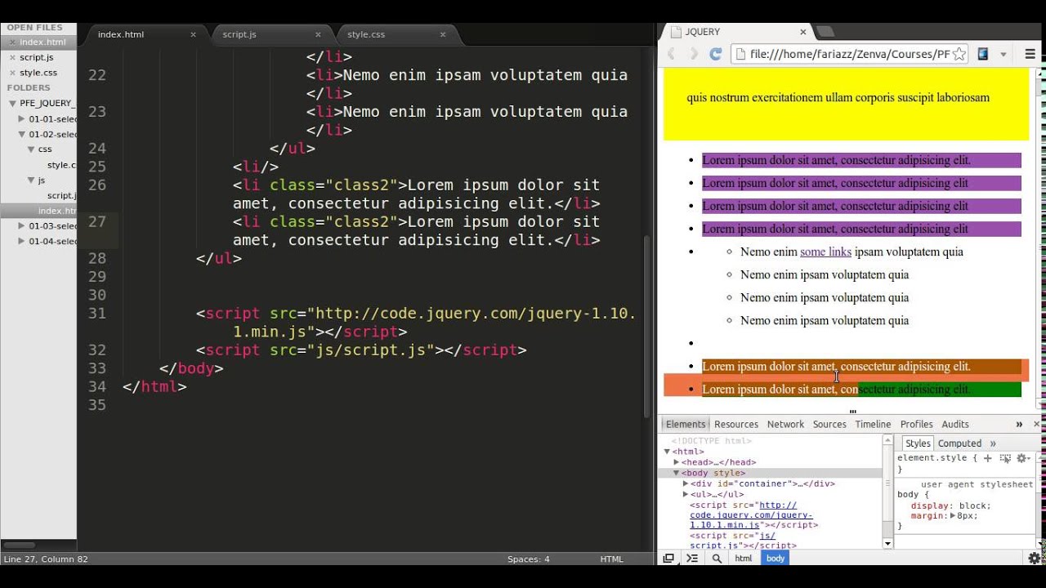The height and width of the screenshot is (588, 1046).
Task: Expand the div container node in DOM tree
Action: pyautogui.click(x=686, y=483)
